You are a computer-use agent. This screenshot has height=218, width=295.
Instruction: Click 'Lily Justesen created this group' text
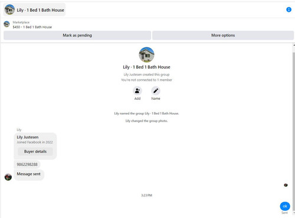coord(146,74)
